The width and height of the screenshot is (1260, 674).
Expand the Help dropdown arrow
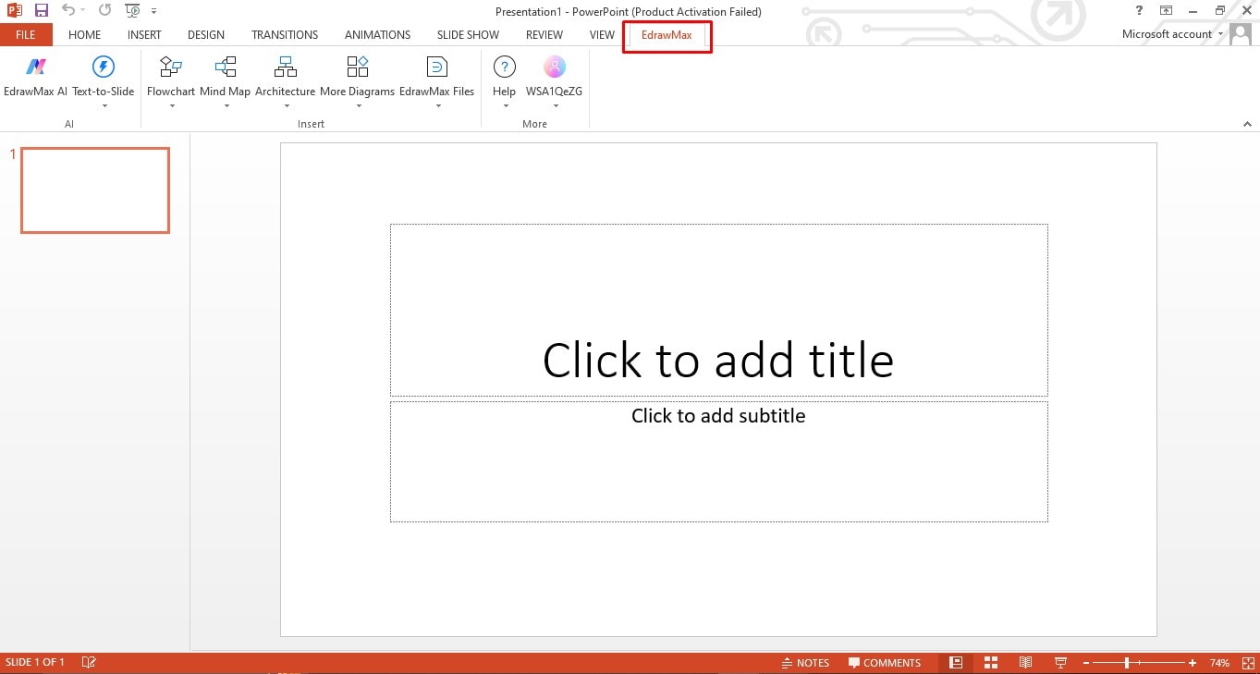tap(505, 106)
